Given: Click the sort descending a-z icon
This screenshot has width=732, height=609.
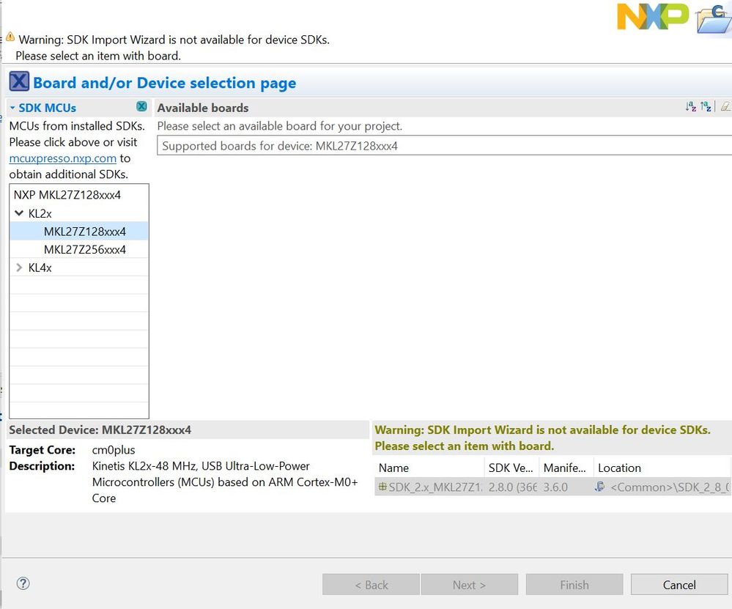Looking at the screenshot, I should tap(706, 107).
